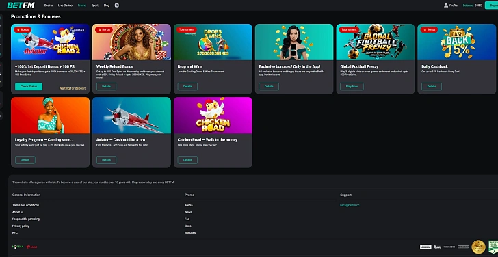The image size is (498, 257).
Task: Open the Media footer link
Action: point(189,205)
